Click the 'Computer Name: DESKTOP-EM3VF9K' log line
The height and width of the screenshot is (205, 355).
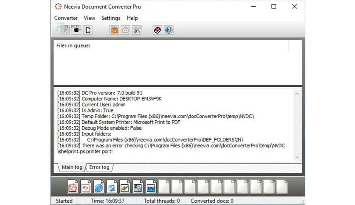click(x=110, y=99)
